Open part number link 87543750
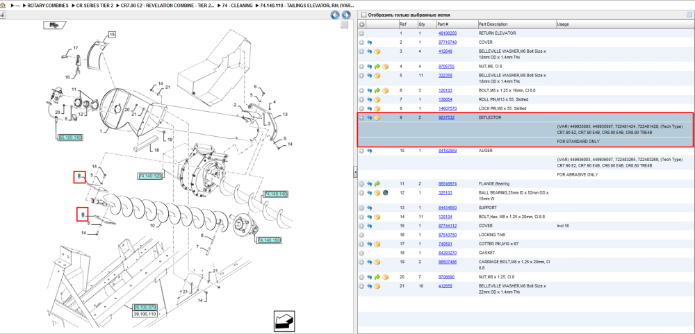This screenshot has width=695, height=334. point(447,235)
